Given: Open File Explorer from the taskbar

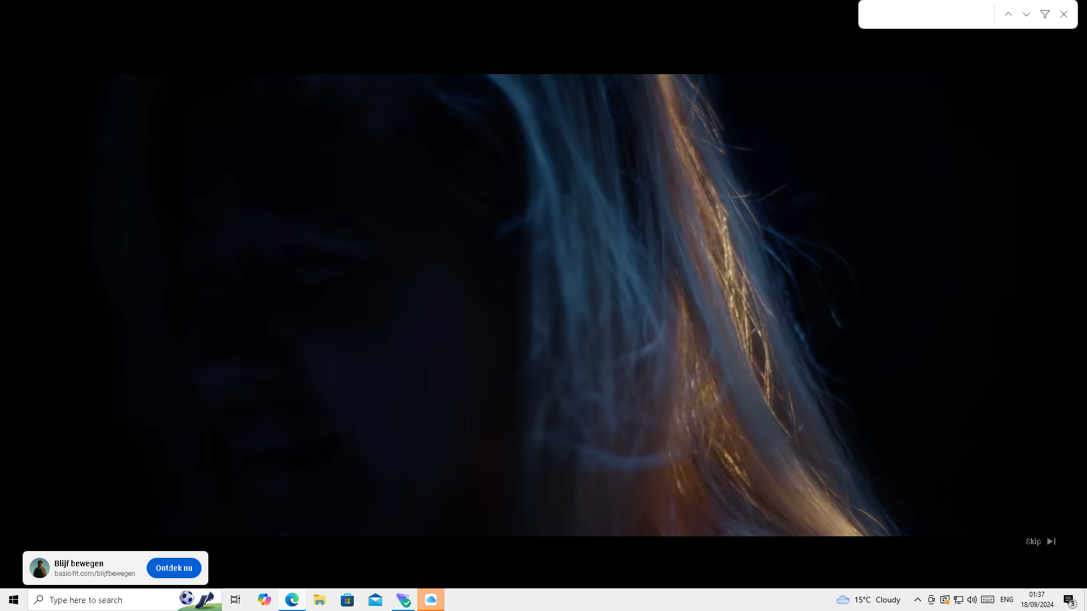Looking at the screenshot, I should [320, 600].
